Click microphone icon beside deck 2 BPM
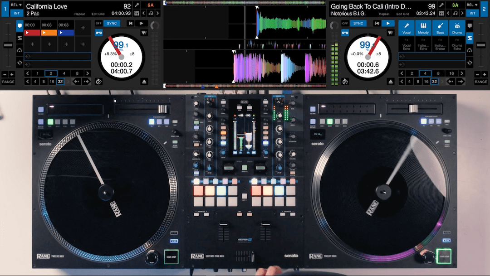Image resolution: width=490 pixels, height=276 pixels. pos(441,5)
